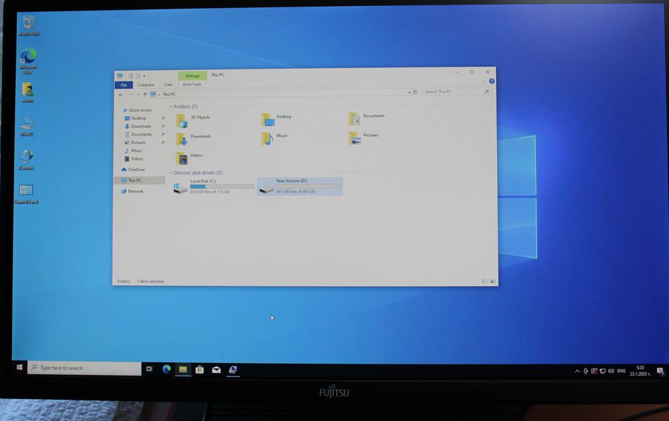Select the Documents folder in Folders group
669x421 pixels.
(367, 119)
